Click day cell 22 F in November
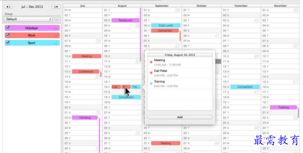 coord(241,118)
